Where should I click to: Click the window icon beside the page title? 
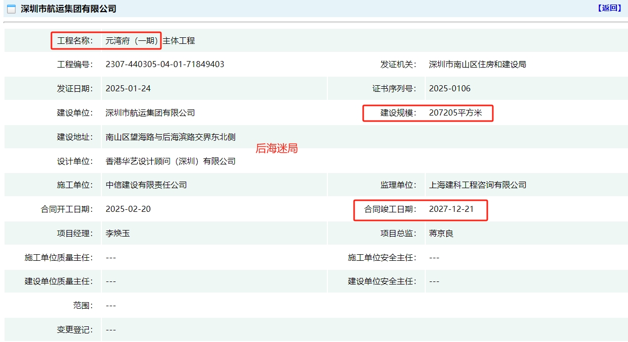click(11, 9)
